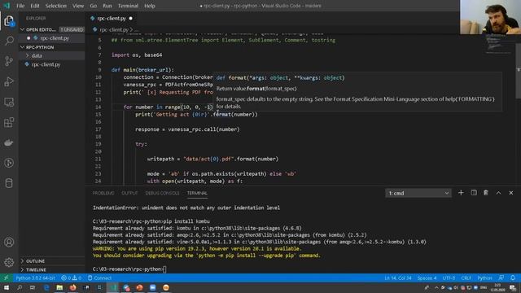This screenshot has width=521, height=293.
Task: Click 'def main(broker_url):' code line
Action: (142, 70)
